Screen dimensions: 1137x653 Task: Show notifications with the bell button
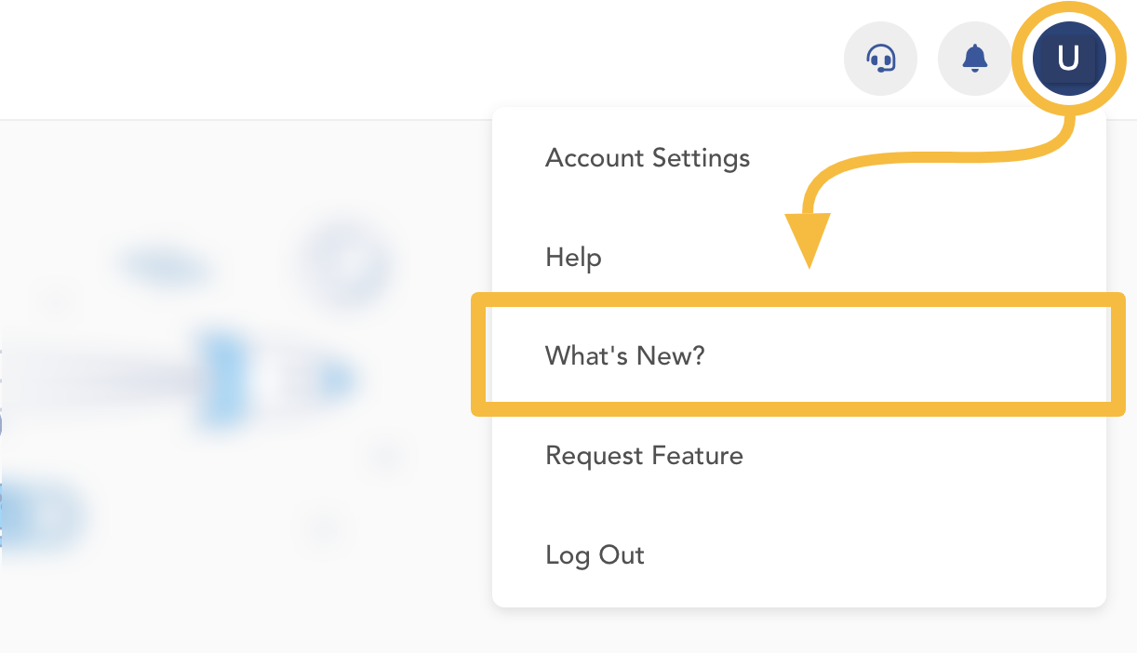tap(974, 60)
